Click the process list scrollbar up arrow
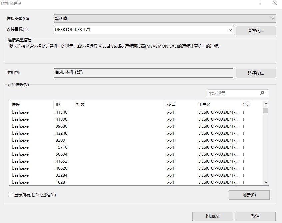282x223 pixels. click(266, 104)
